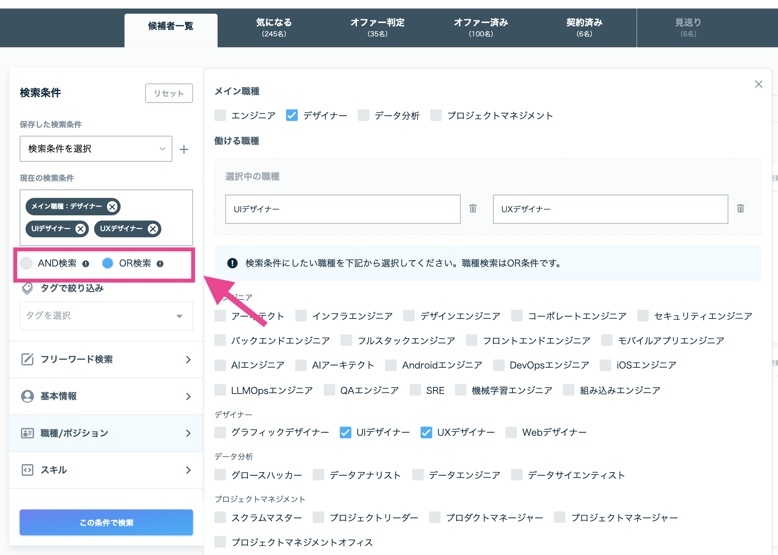
Task: Check the プロダクトマネージャー checkbox
Action: (435, 517)
